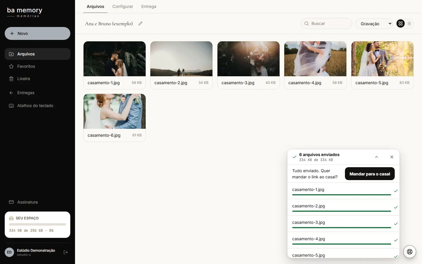Click the casamento-1.jpg upload progress bar
The width and height of the screenshot is (422, 264).
(x=342, y=195)
